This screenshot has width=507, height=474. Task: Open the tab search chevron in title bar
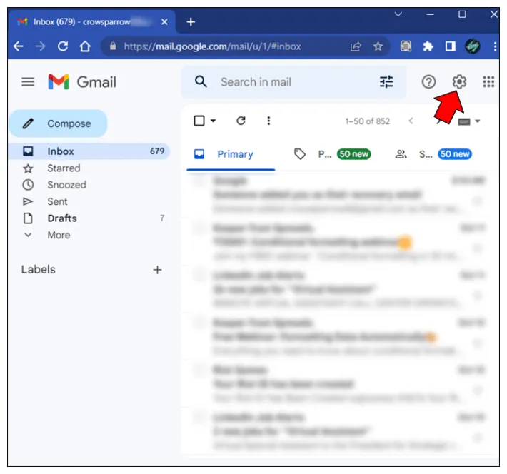click(398, 14)
